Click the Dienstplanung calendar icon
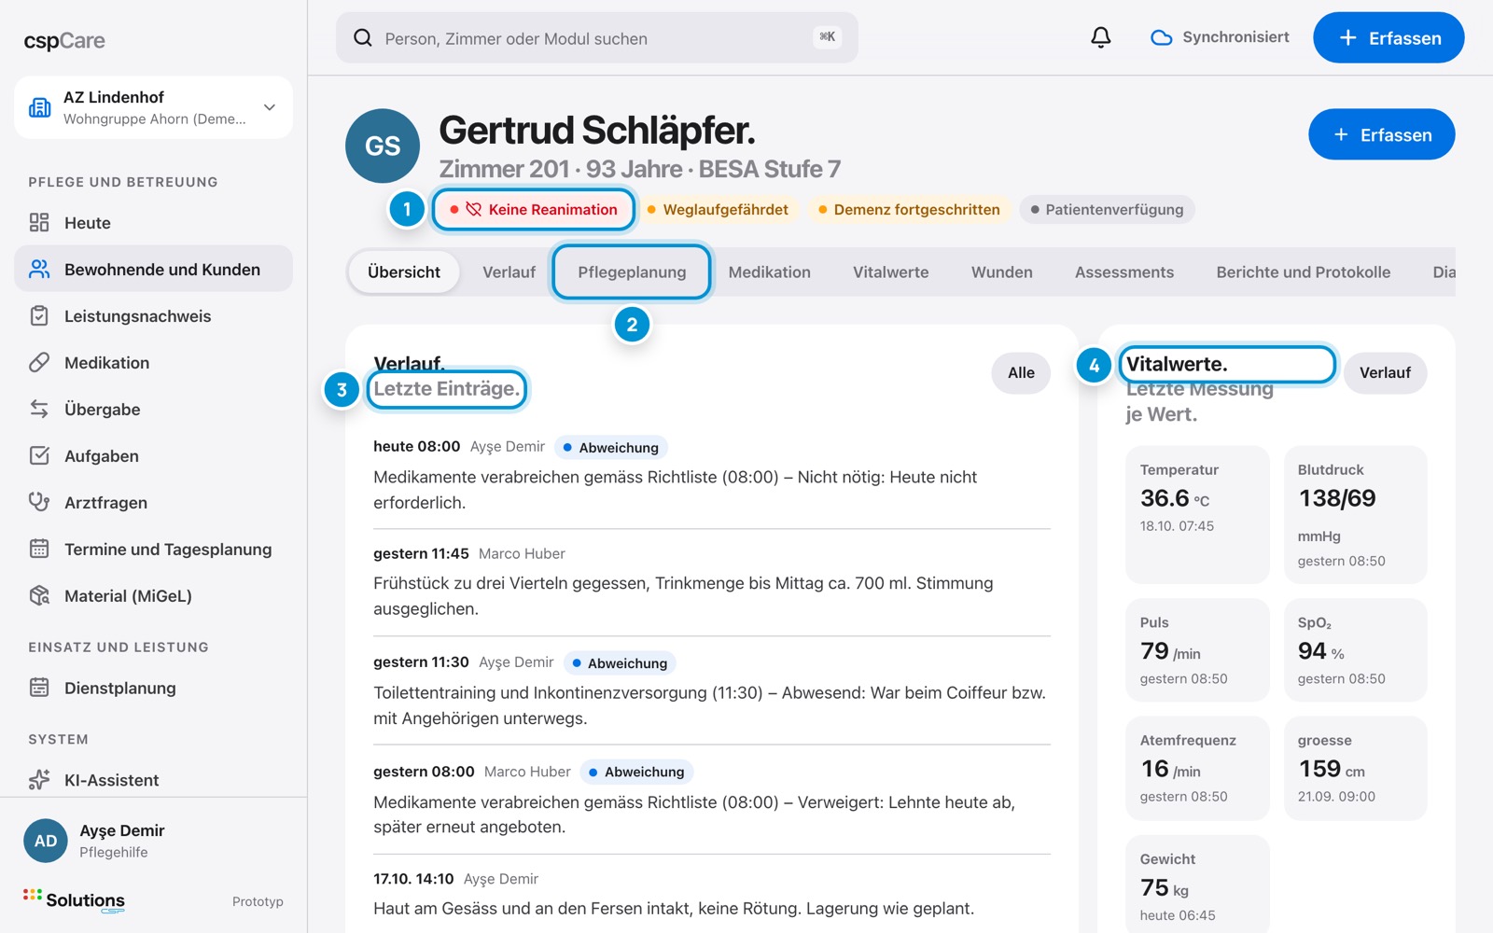This screenshot has width=1493, height=933. coord(39,688)
